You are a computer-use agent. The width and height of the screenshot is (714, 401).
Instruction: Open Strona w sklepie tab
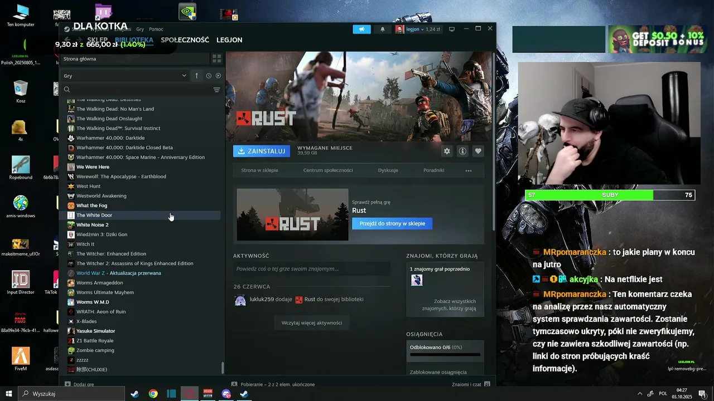[259, 170]
